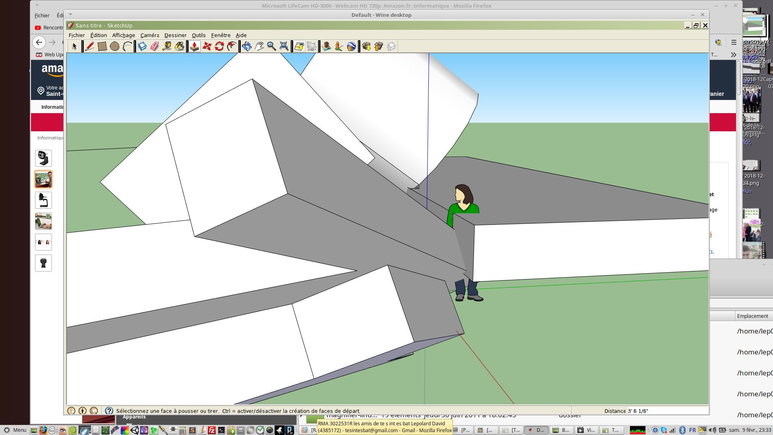Toggle the geolocation status indicator icon
The height and width of the screenshot is (435, 773).
pos(71,410)
